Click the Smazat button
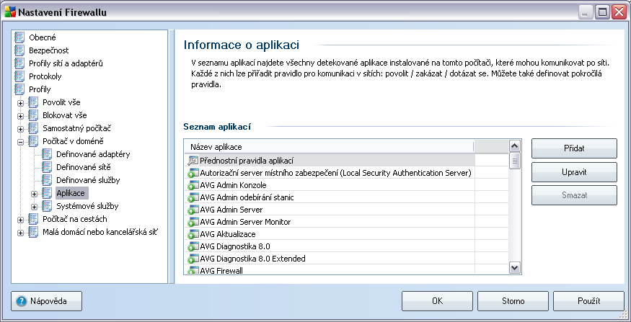 pyautogui.click(x=574, y=195)
